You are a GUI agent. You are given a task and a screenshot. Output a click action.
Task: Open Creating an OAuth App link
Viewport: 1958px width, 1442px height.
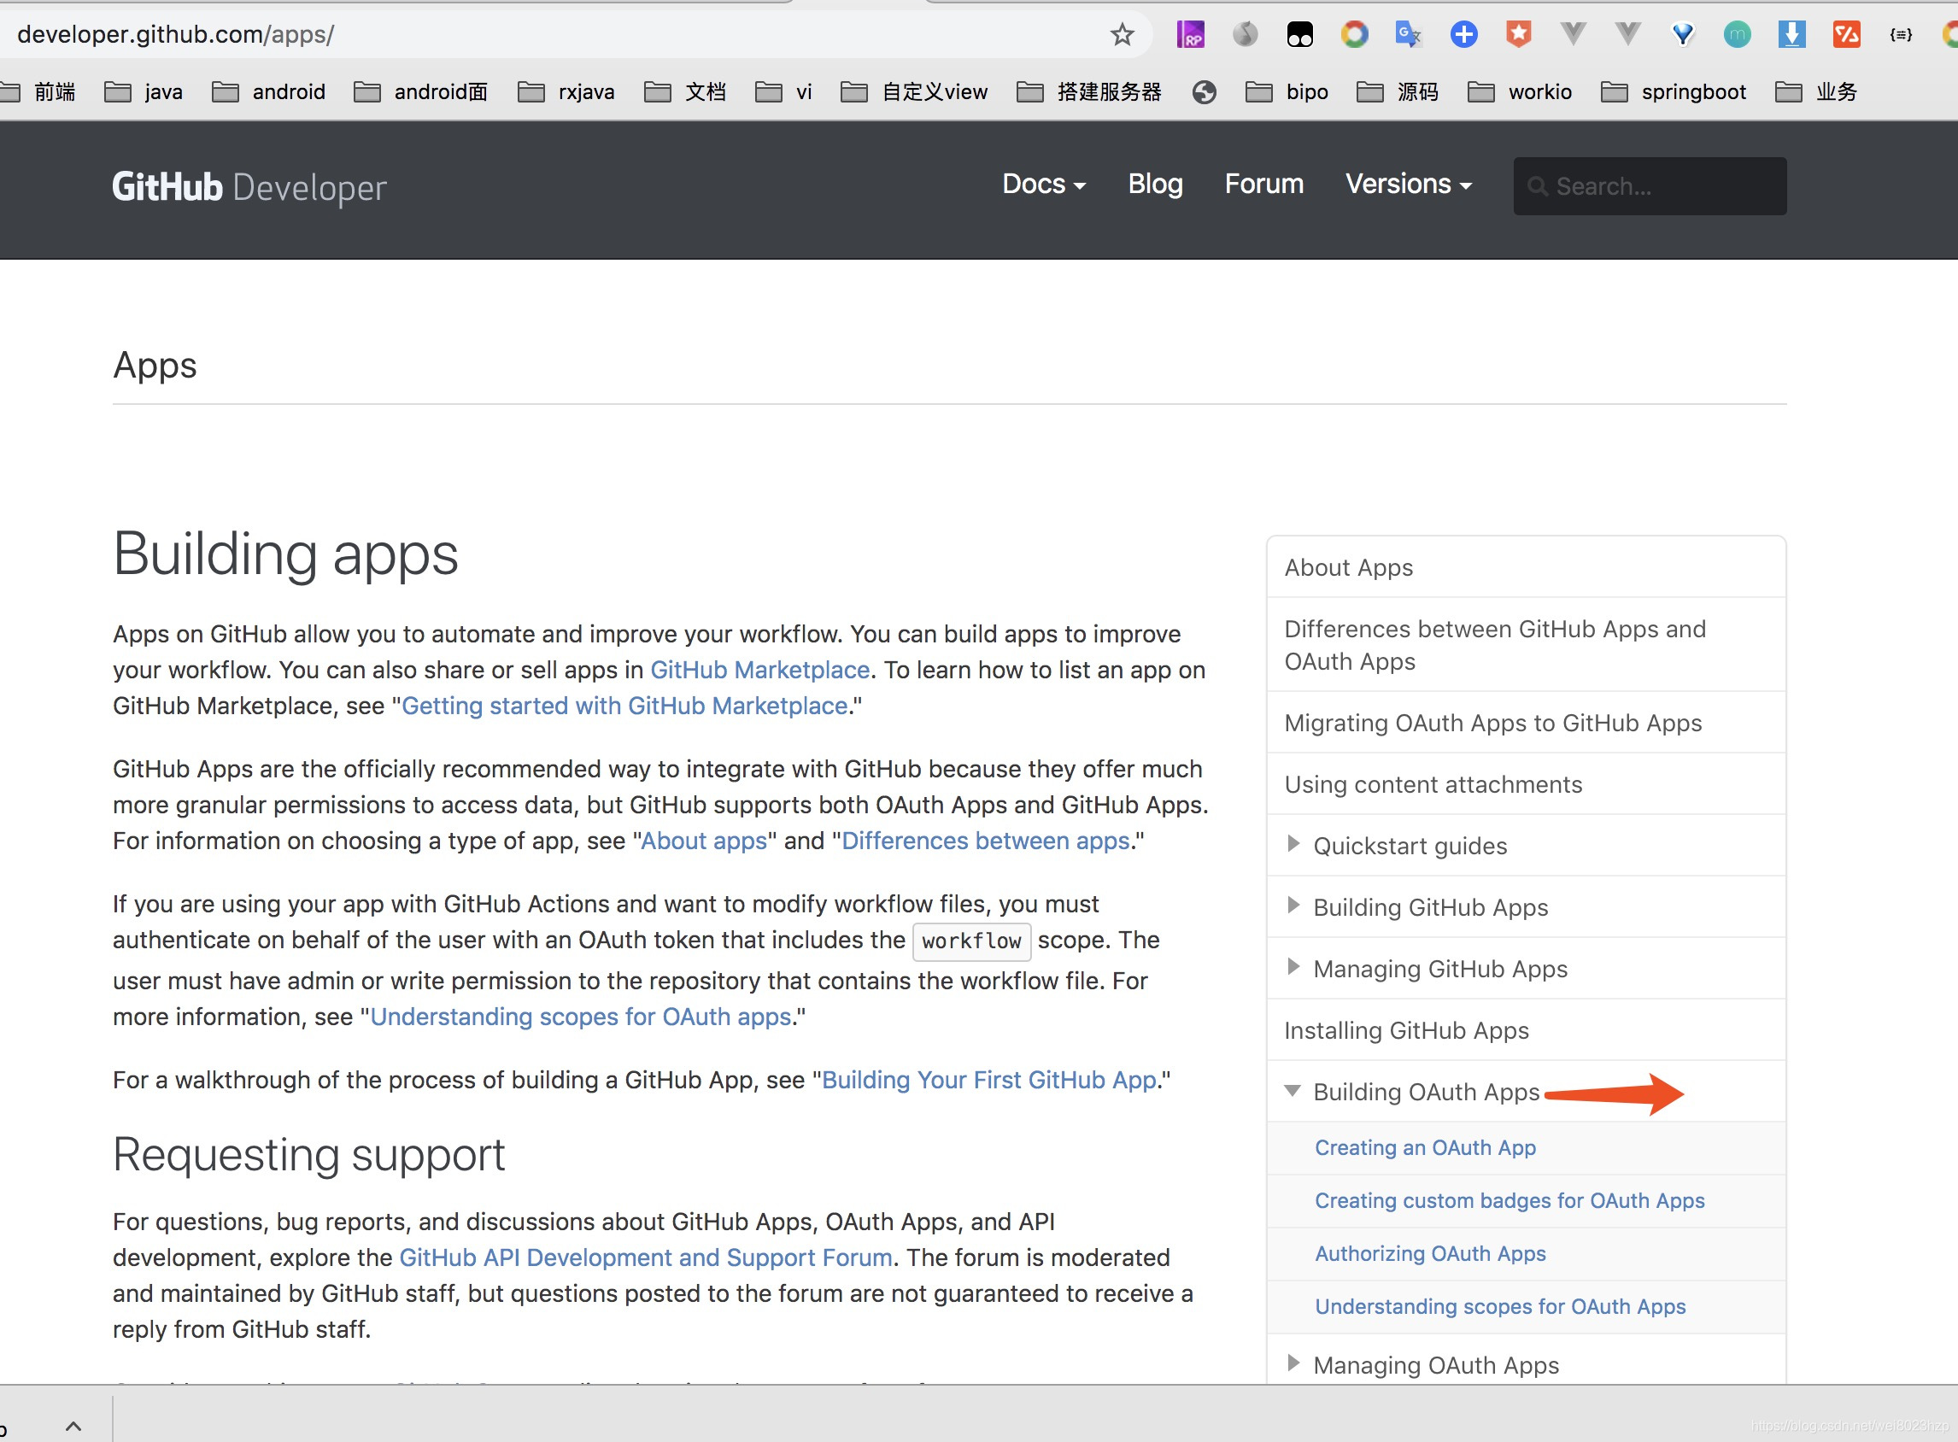point(1426,1148)
